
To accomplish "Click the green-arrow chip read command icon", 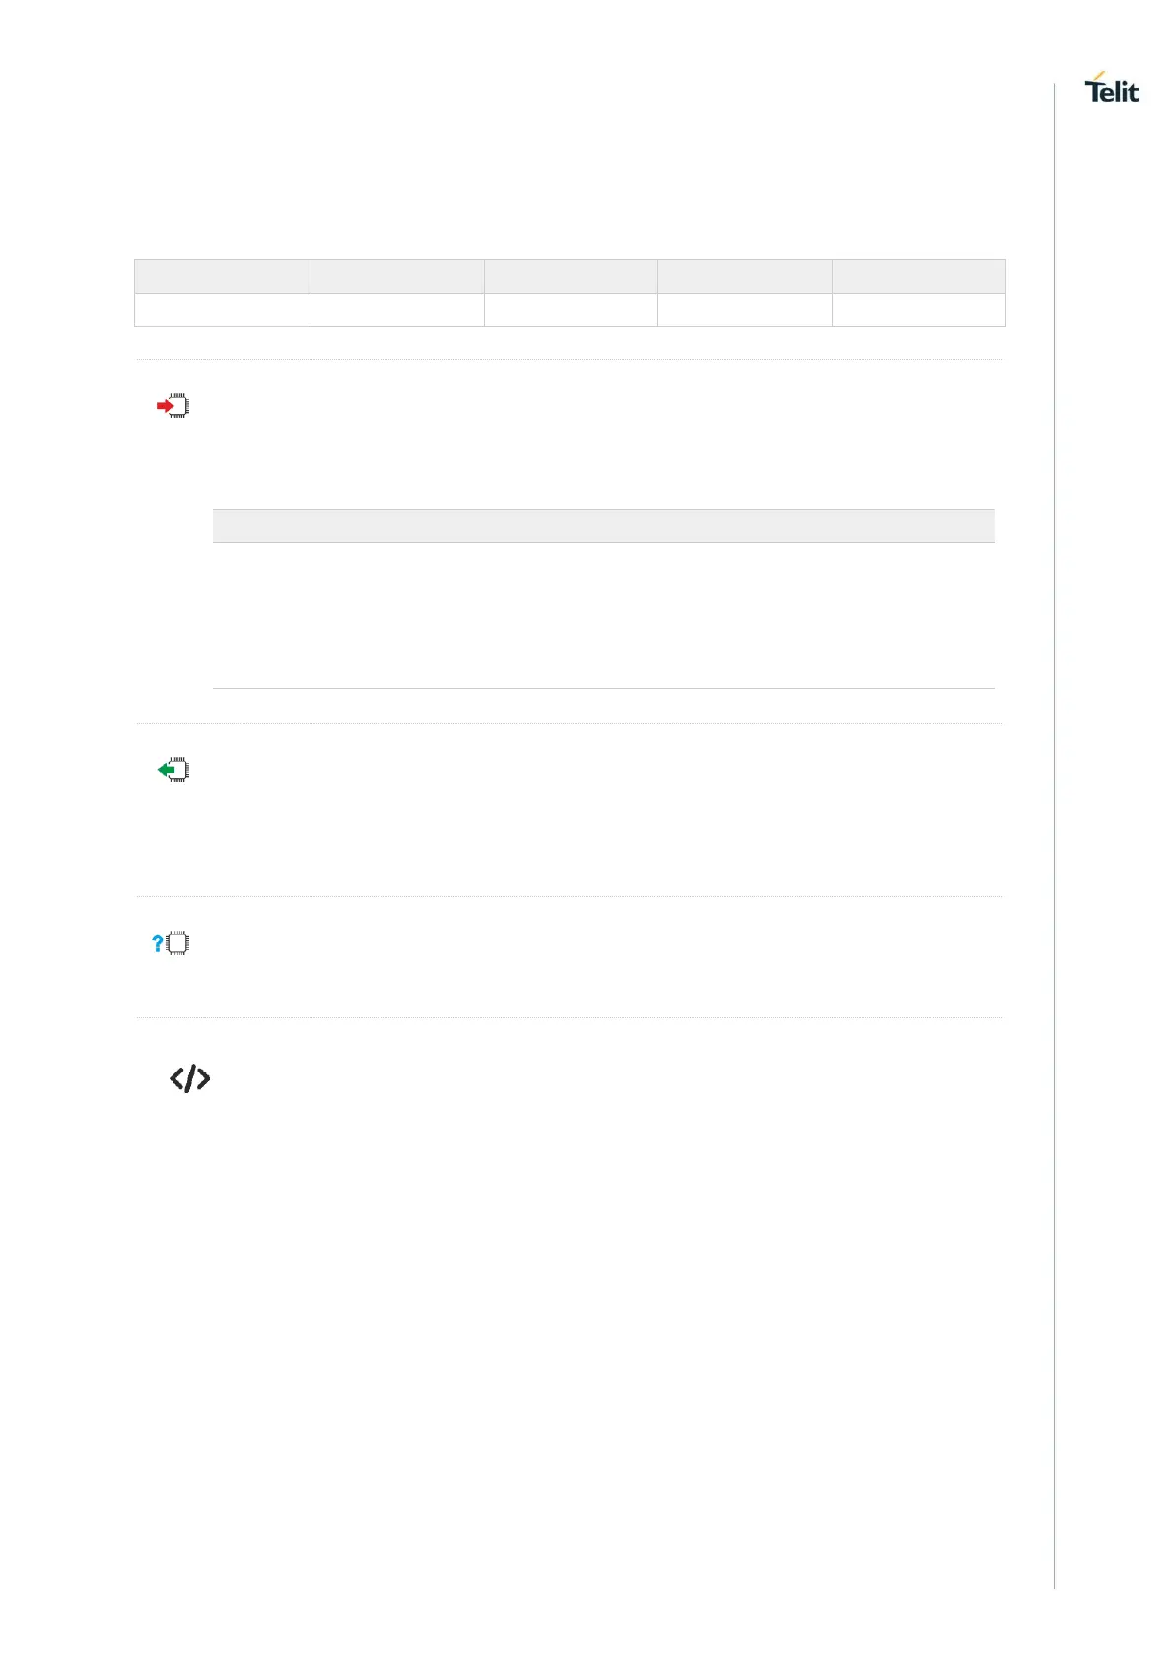I will [173, 770].
